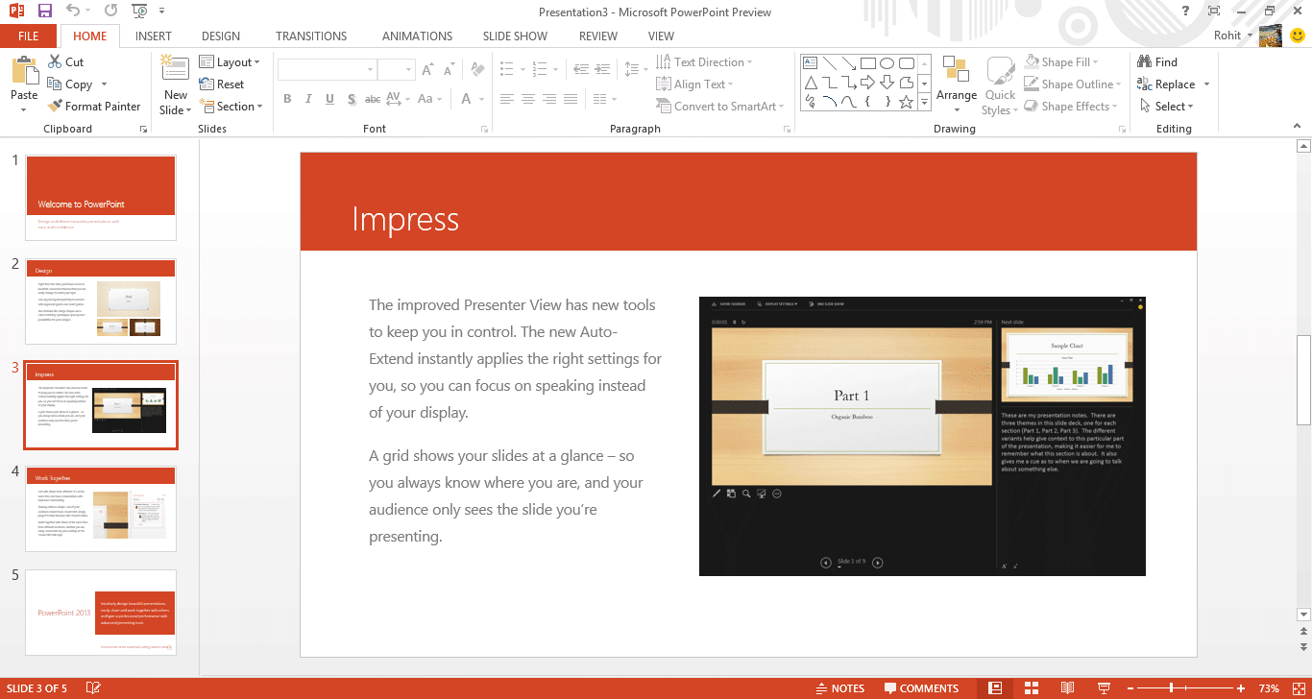Screen dimensions: 1312x699
Task: Click Find in Editing group
Action: tap(1156, 62)
